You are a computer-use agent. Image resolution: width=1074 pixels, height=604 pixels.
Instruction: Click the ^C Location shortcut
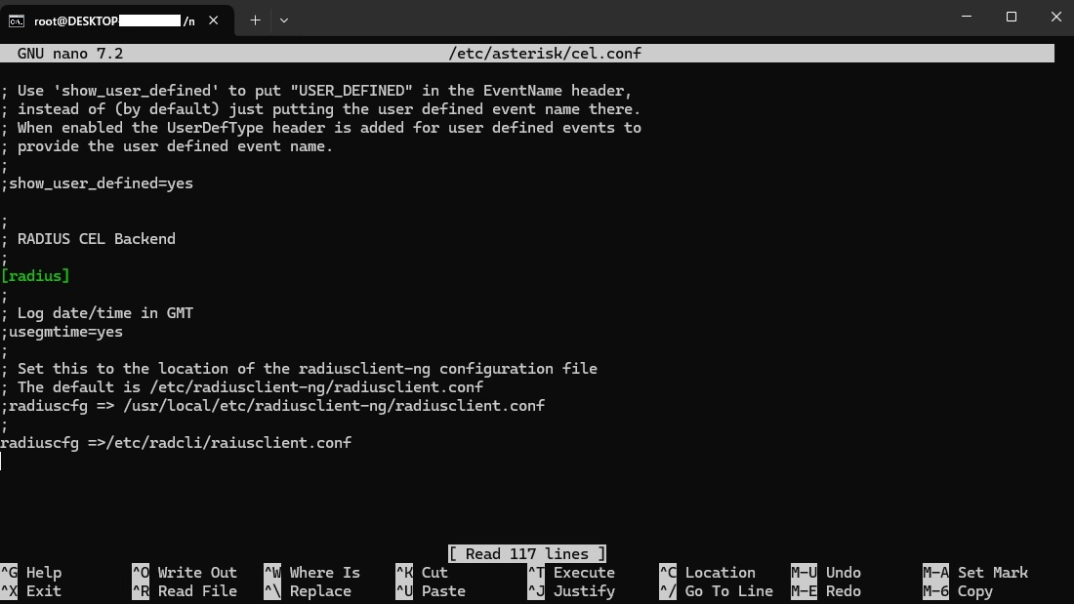tap(708, 573)
